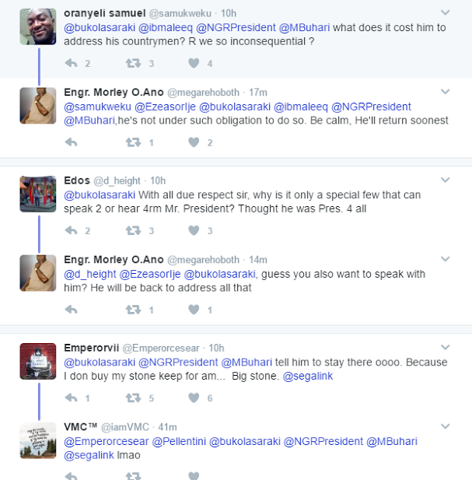Show options for Emperorvii's tweet

point(445,348)
